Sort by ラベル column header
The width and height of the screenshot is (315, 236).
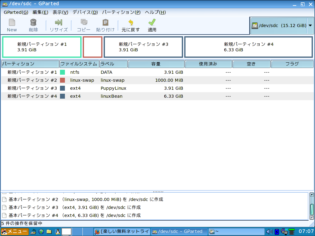tap(113, 64)
